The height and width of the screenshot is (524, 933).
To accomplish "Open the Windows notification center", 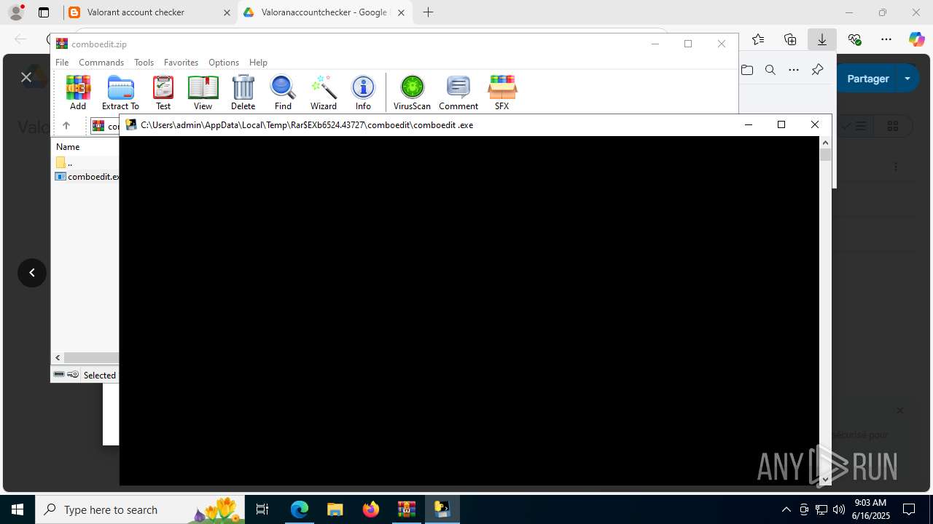I will point(909,509).
